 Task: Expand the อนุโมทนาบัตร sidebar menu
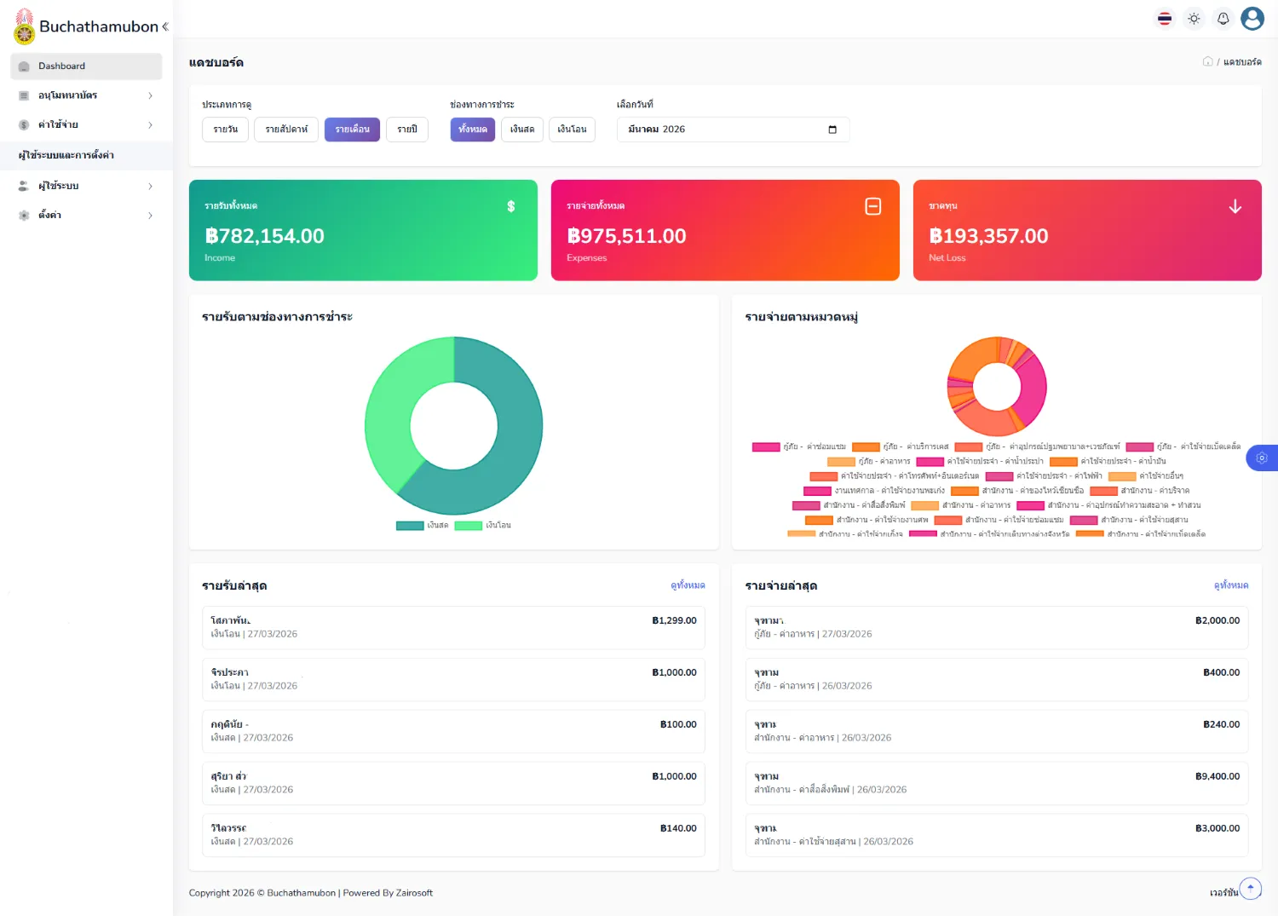tap(86, 95)
